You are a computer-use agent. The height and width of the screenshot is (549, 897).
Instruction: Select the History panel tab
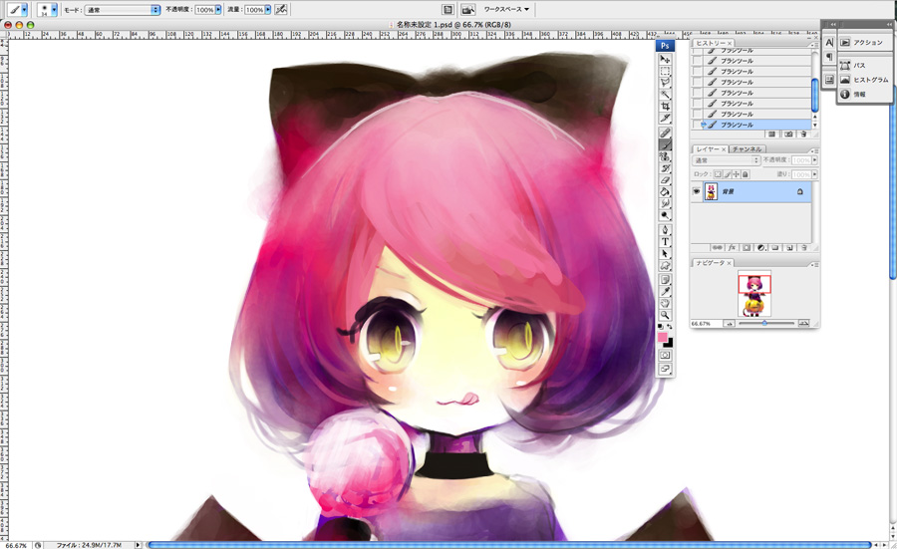pyautogui.click(x=713, y=43)
